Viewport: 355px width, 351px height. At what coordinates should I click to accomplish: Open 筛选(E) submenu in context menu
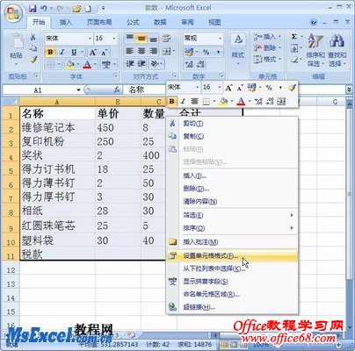232,215
